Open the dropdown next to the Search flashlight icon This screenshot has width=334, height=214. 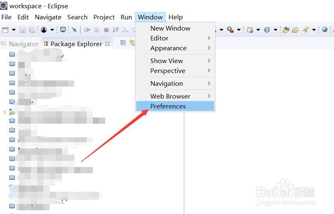pos(314,30)
